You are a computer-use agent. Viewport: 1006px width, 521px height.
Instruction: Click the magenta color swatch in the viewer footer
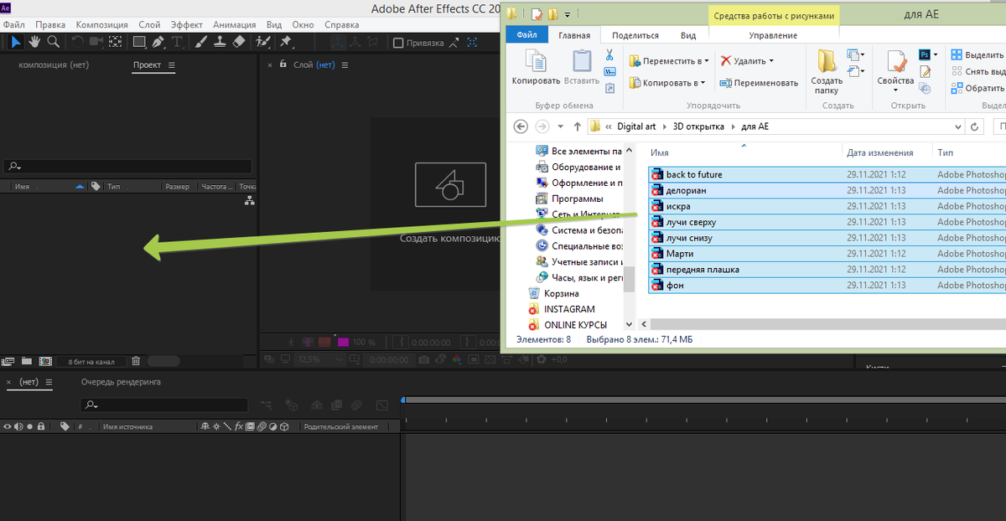coord(343,343)
